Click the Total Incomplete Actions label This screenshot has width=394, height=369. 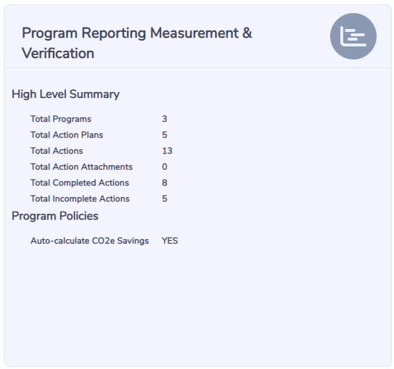click(80, 199)
